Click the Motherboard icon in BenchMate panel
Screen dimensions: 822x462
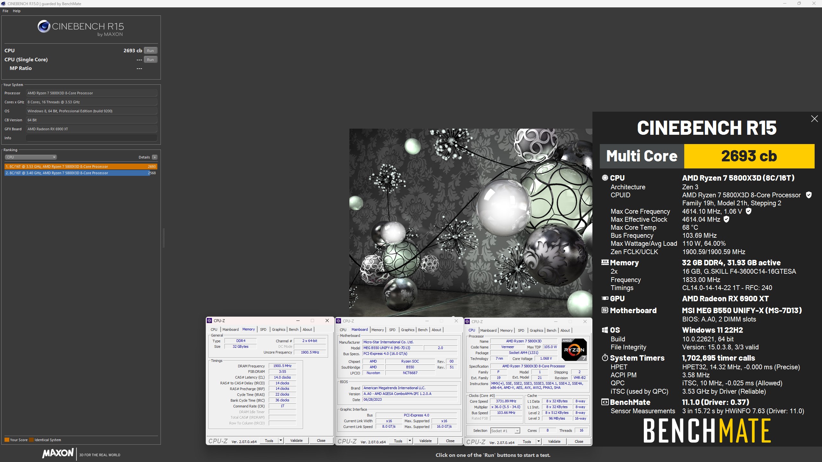tap(605, 310)
